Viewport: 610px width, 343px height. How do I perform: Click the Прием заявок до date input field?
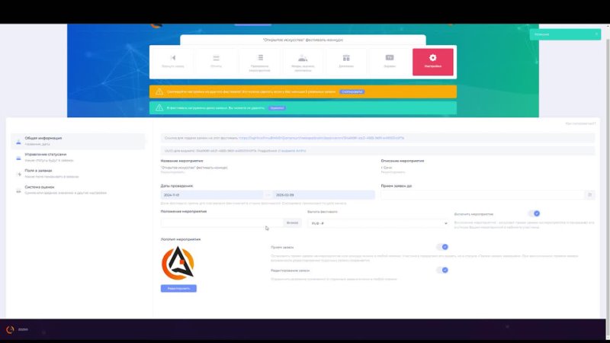(x=482, y=195)
